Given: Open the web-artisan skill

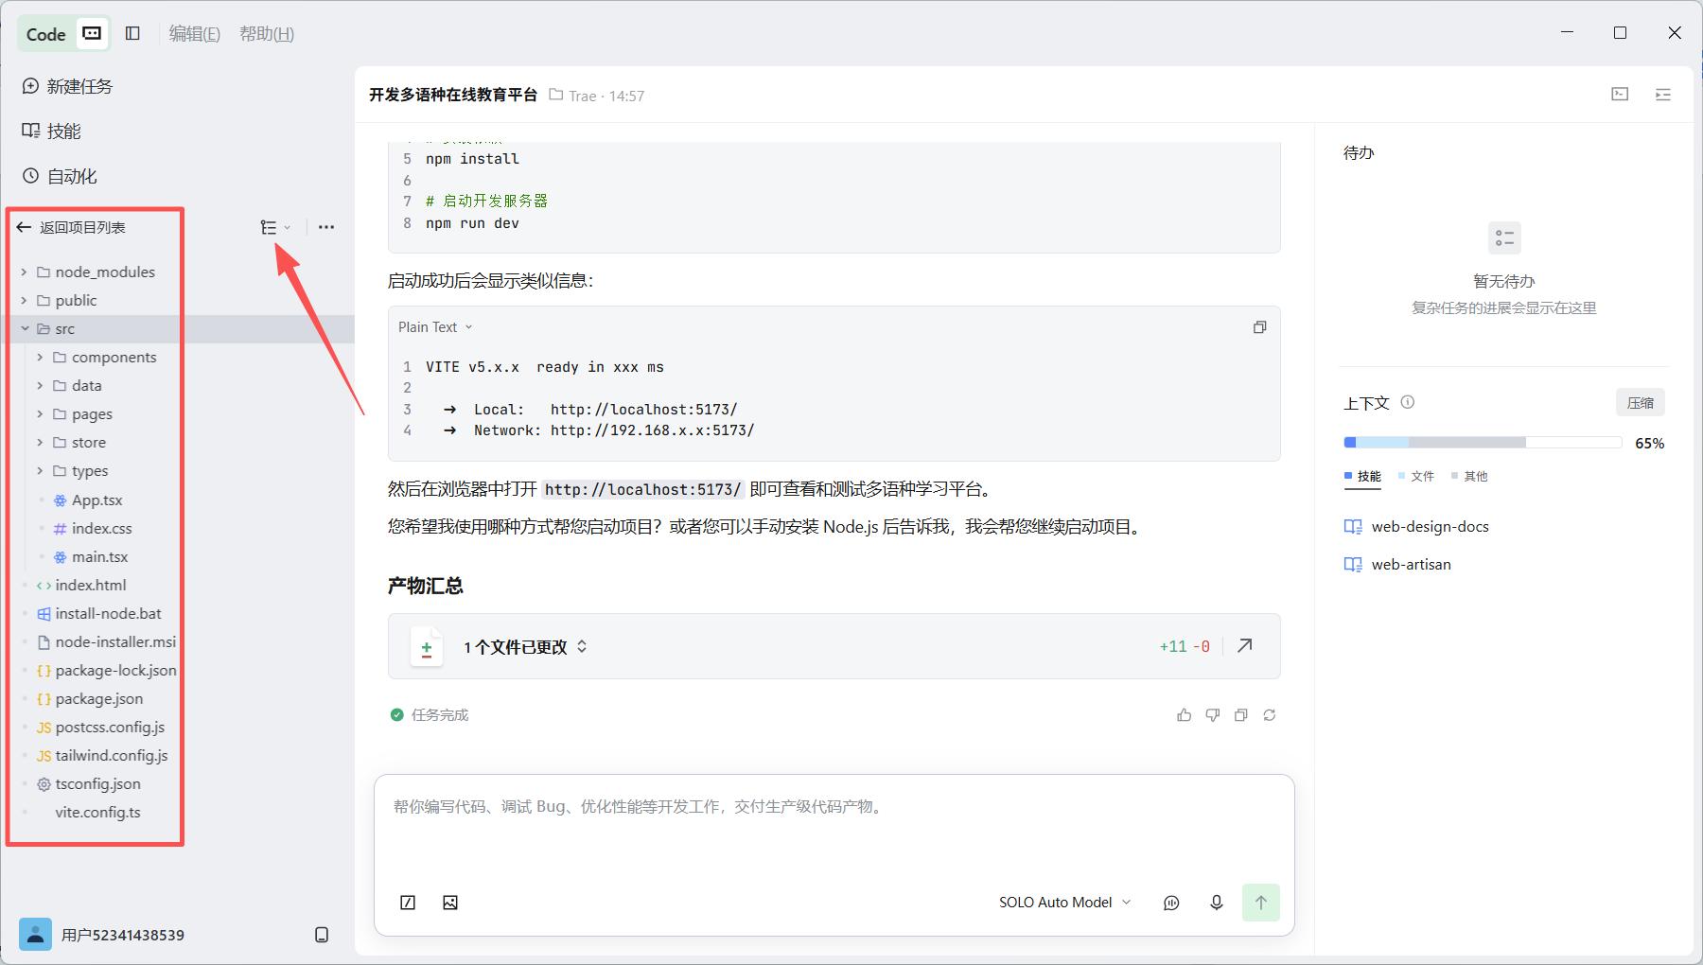Looking at the screenshot, I should [x=1397, y=565].
